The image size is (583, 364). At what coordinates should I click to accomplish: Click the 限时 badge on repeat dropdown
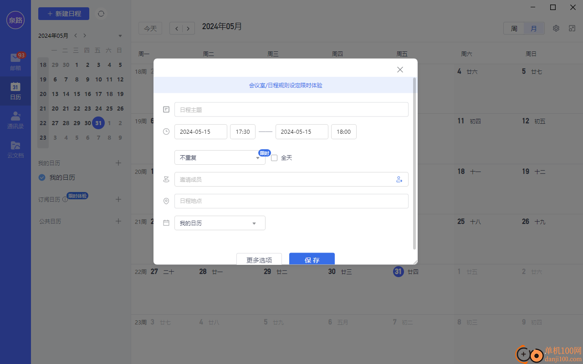click(x=265, y=153)
